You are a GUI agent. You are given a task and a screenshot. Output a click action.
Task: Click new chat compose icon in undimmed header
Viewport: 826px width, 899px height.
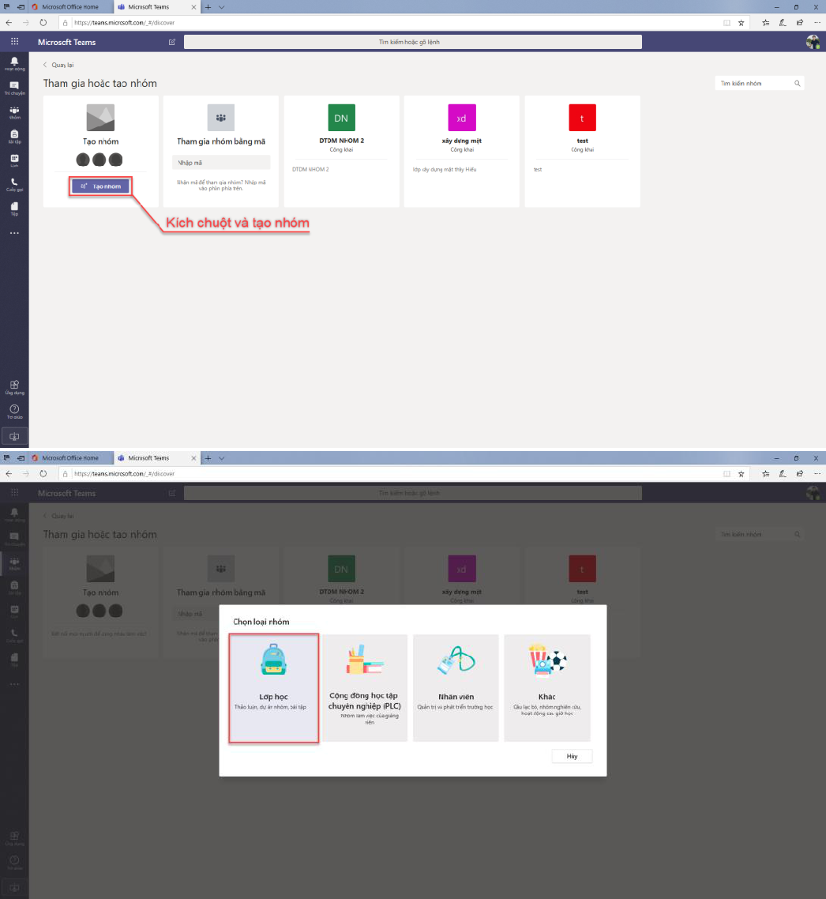pyautogui.click(x=172, y=42)
